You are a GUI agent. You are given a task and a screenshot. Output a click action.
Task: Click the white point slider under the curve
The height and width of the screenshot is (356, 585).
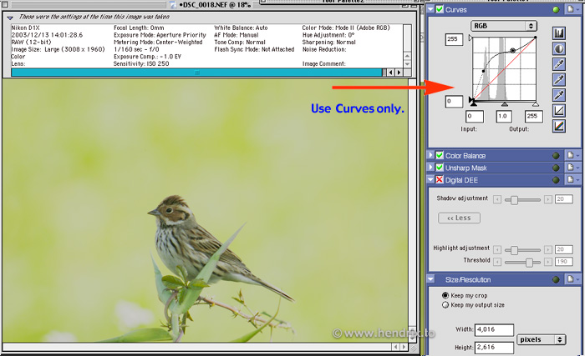536,104
